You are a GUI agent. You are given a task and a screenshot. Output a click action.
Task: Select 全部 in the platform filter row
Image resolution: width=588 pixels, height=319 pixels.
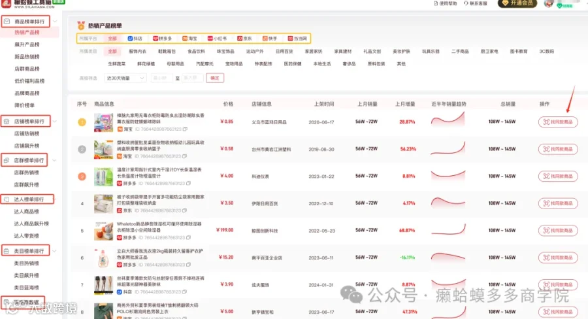[x=112, y=39]
